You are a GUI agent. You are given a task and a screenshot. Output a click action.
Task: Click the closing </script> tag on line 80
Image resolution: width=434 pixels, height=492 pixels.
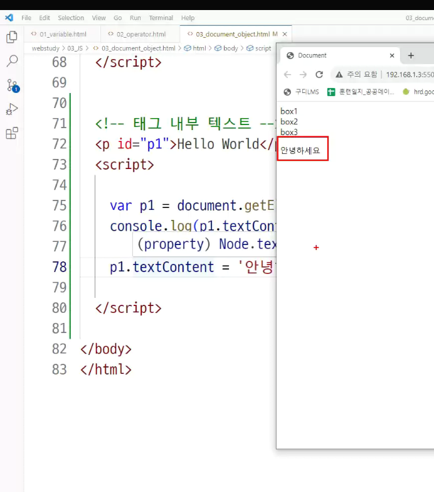point(128,308)
